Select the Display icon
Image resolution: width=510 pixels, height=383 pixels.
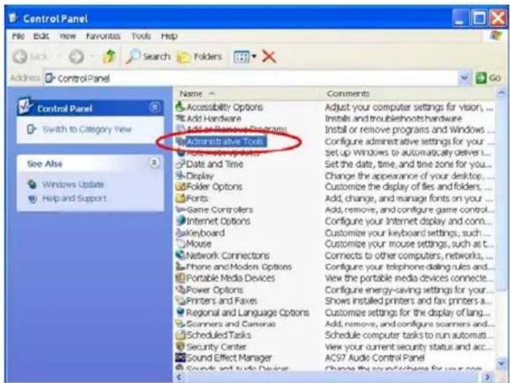(180, 175)
